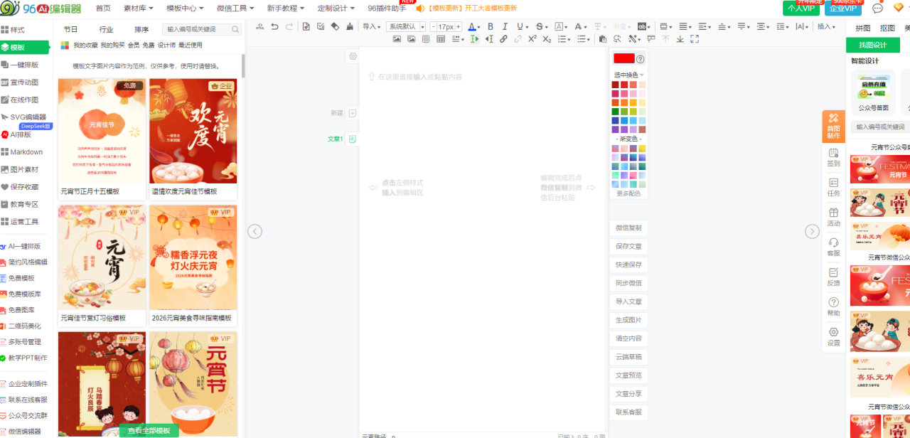Open editor settings gear above canvas
The height and width of the screenshot is (438, 910).
(x=353, y=56)
